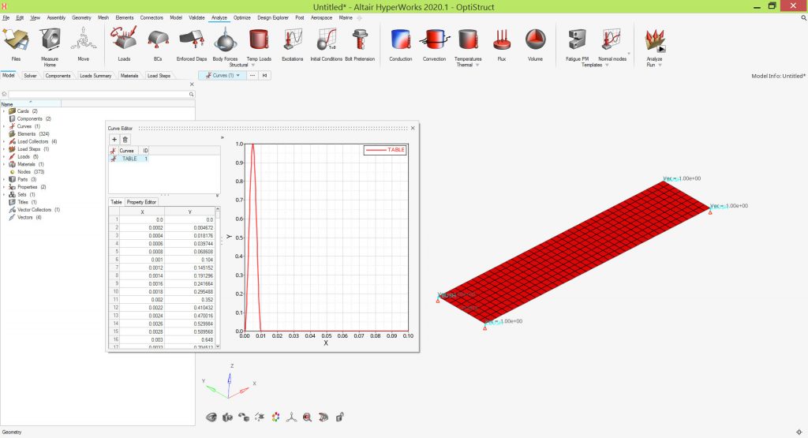Select the Body Forces tool
The image size is (808, 438).
[x=225, y=41]
